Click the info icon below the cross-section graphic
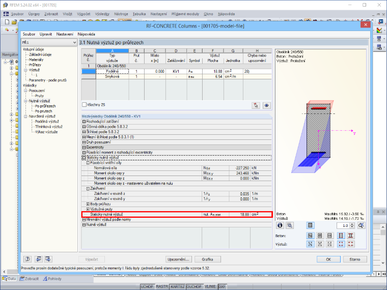 280,225
